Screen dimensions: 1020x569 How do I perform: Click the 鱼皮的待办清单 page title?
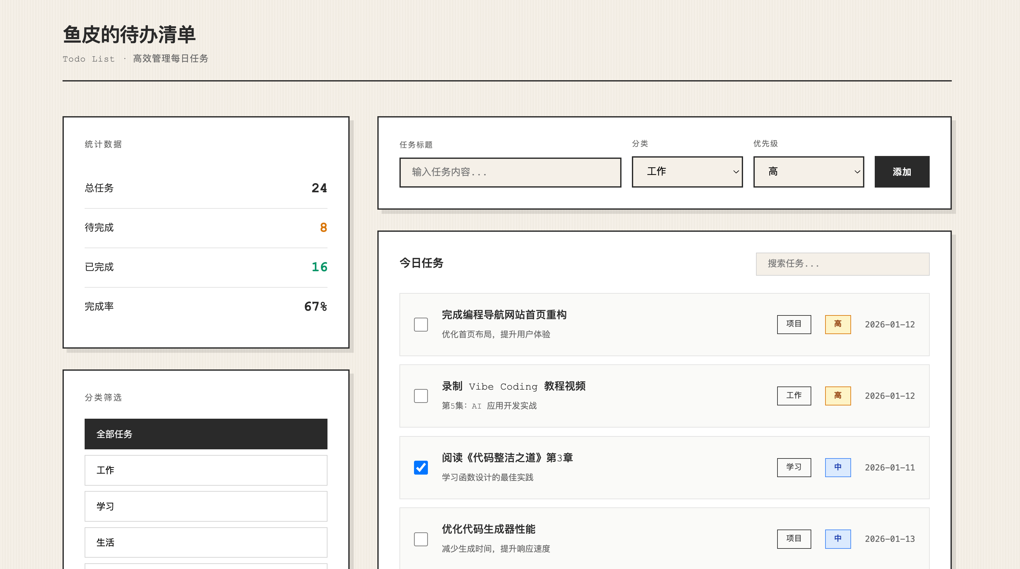coord(129,34)
